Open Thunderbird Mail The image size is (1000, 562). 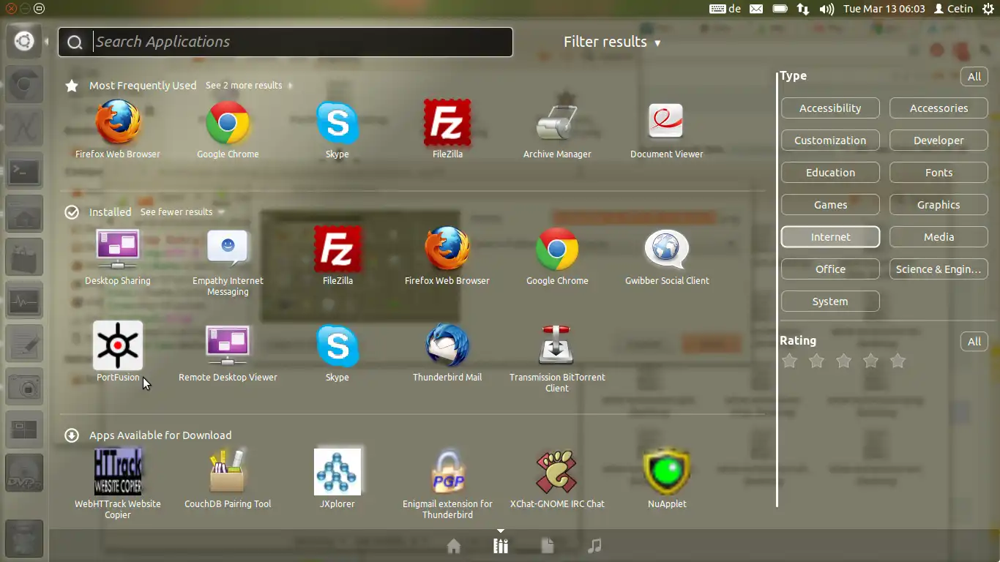pyautogui.click(x=447, y=352)
